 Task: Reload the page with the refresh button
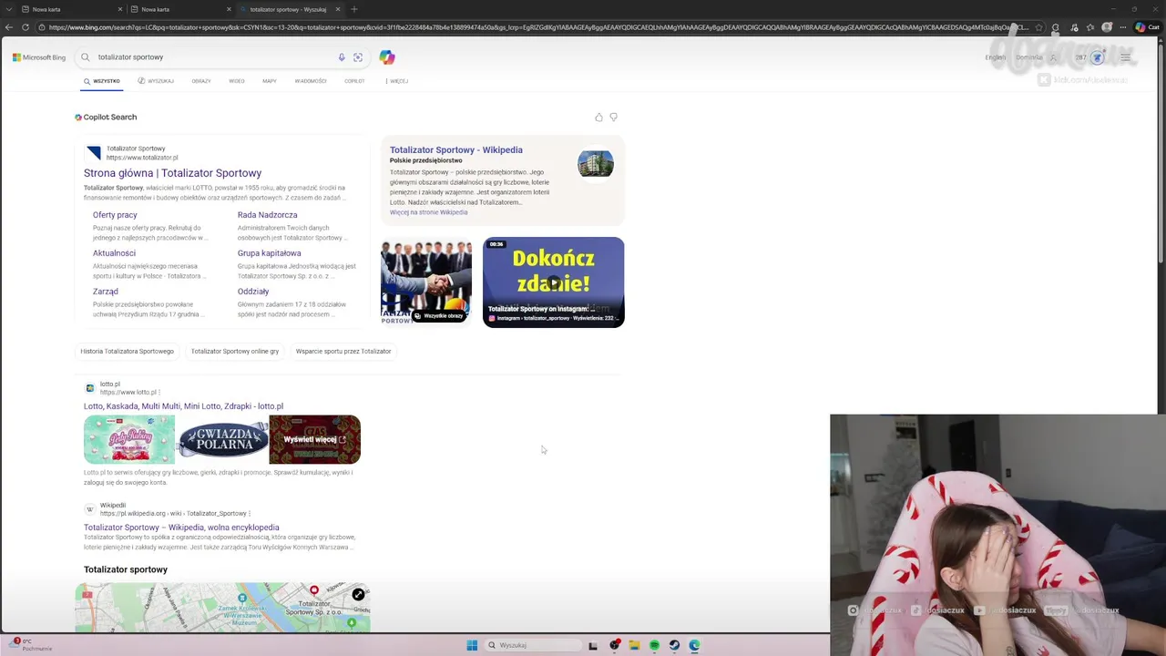[25, 27]
